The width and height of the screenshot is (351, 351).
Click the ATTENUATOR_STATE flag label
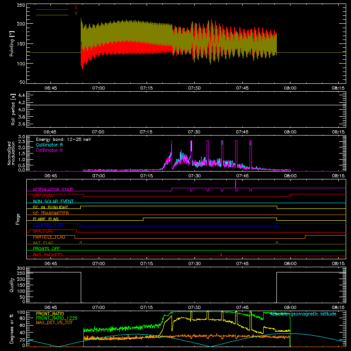[x=53, y=190]
